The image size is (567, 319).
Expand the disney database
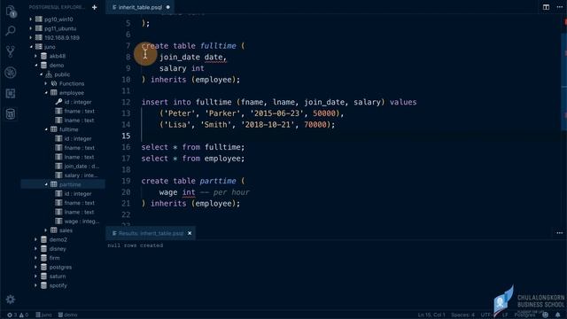pos(35,249)
